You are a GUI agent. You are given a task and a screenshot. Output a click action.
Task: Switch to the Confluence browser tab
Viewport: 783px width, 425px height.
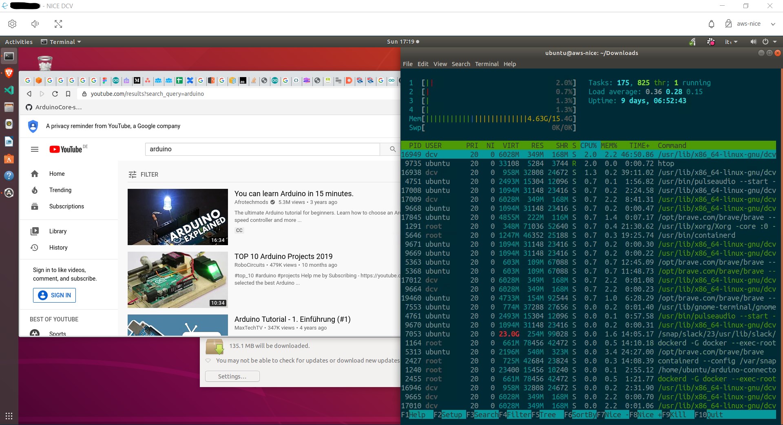coord(190,80)
